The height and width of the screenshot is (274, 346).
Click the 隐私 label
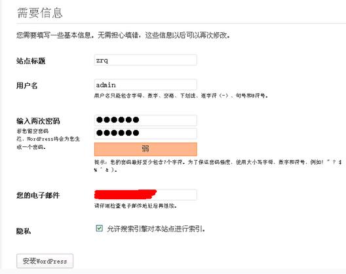[x=24, y=231]
